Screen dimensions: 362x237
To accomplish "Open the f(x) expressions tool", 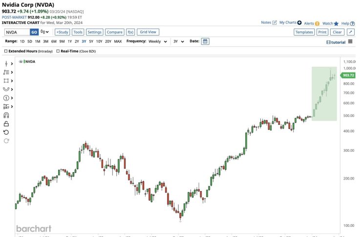I will [130, 32].
